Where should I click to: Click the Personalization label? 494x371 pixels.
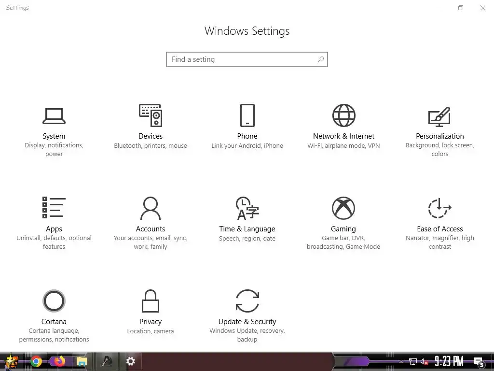440,136
